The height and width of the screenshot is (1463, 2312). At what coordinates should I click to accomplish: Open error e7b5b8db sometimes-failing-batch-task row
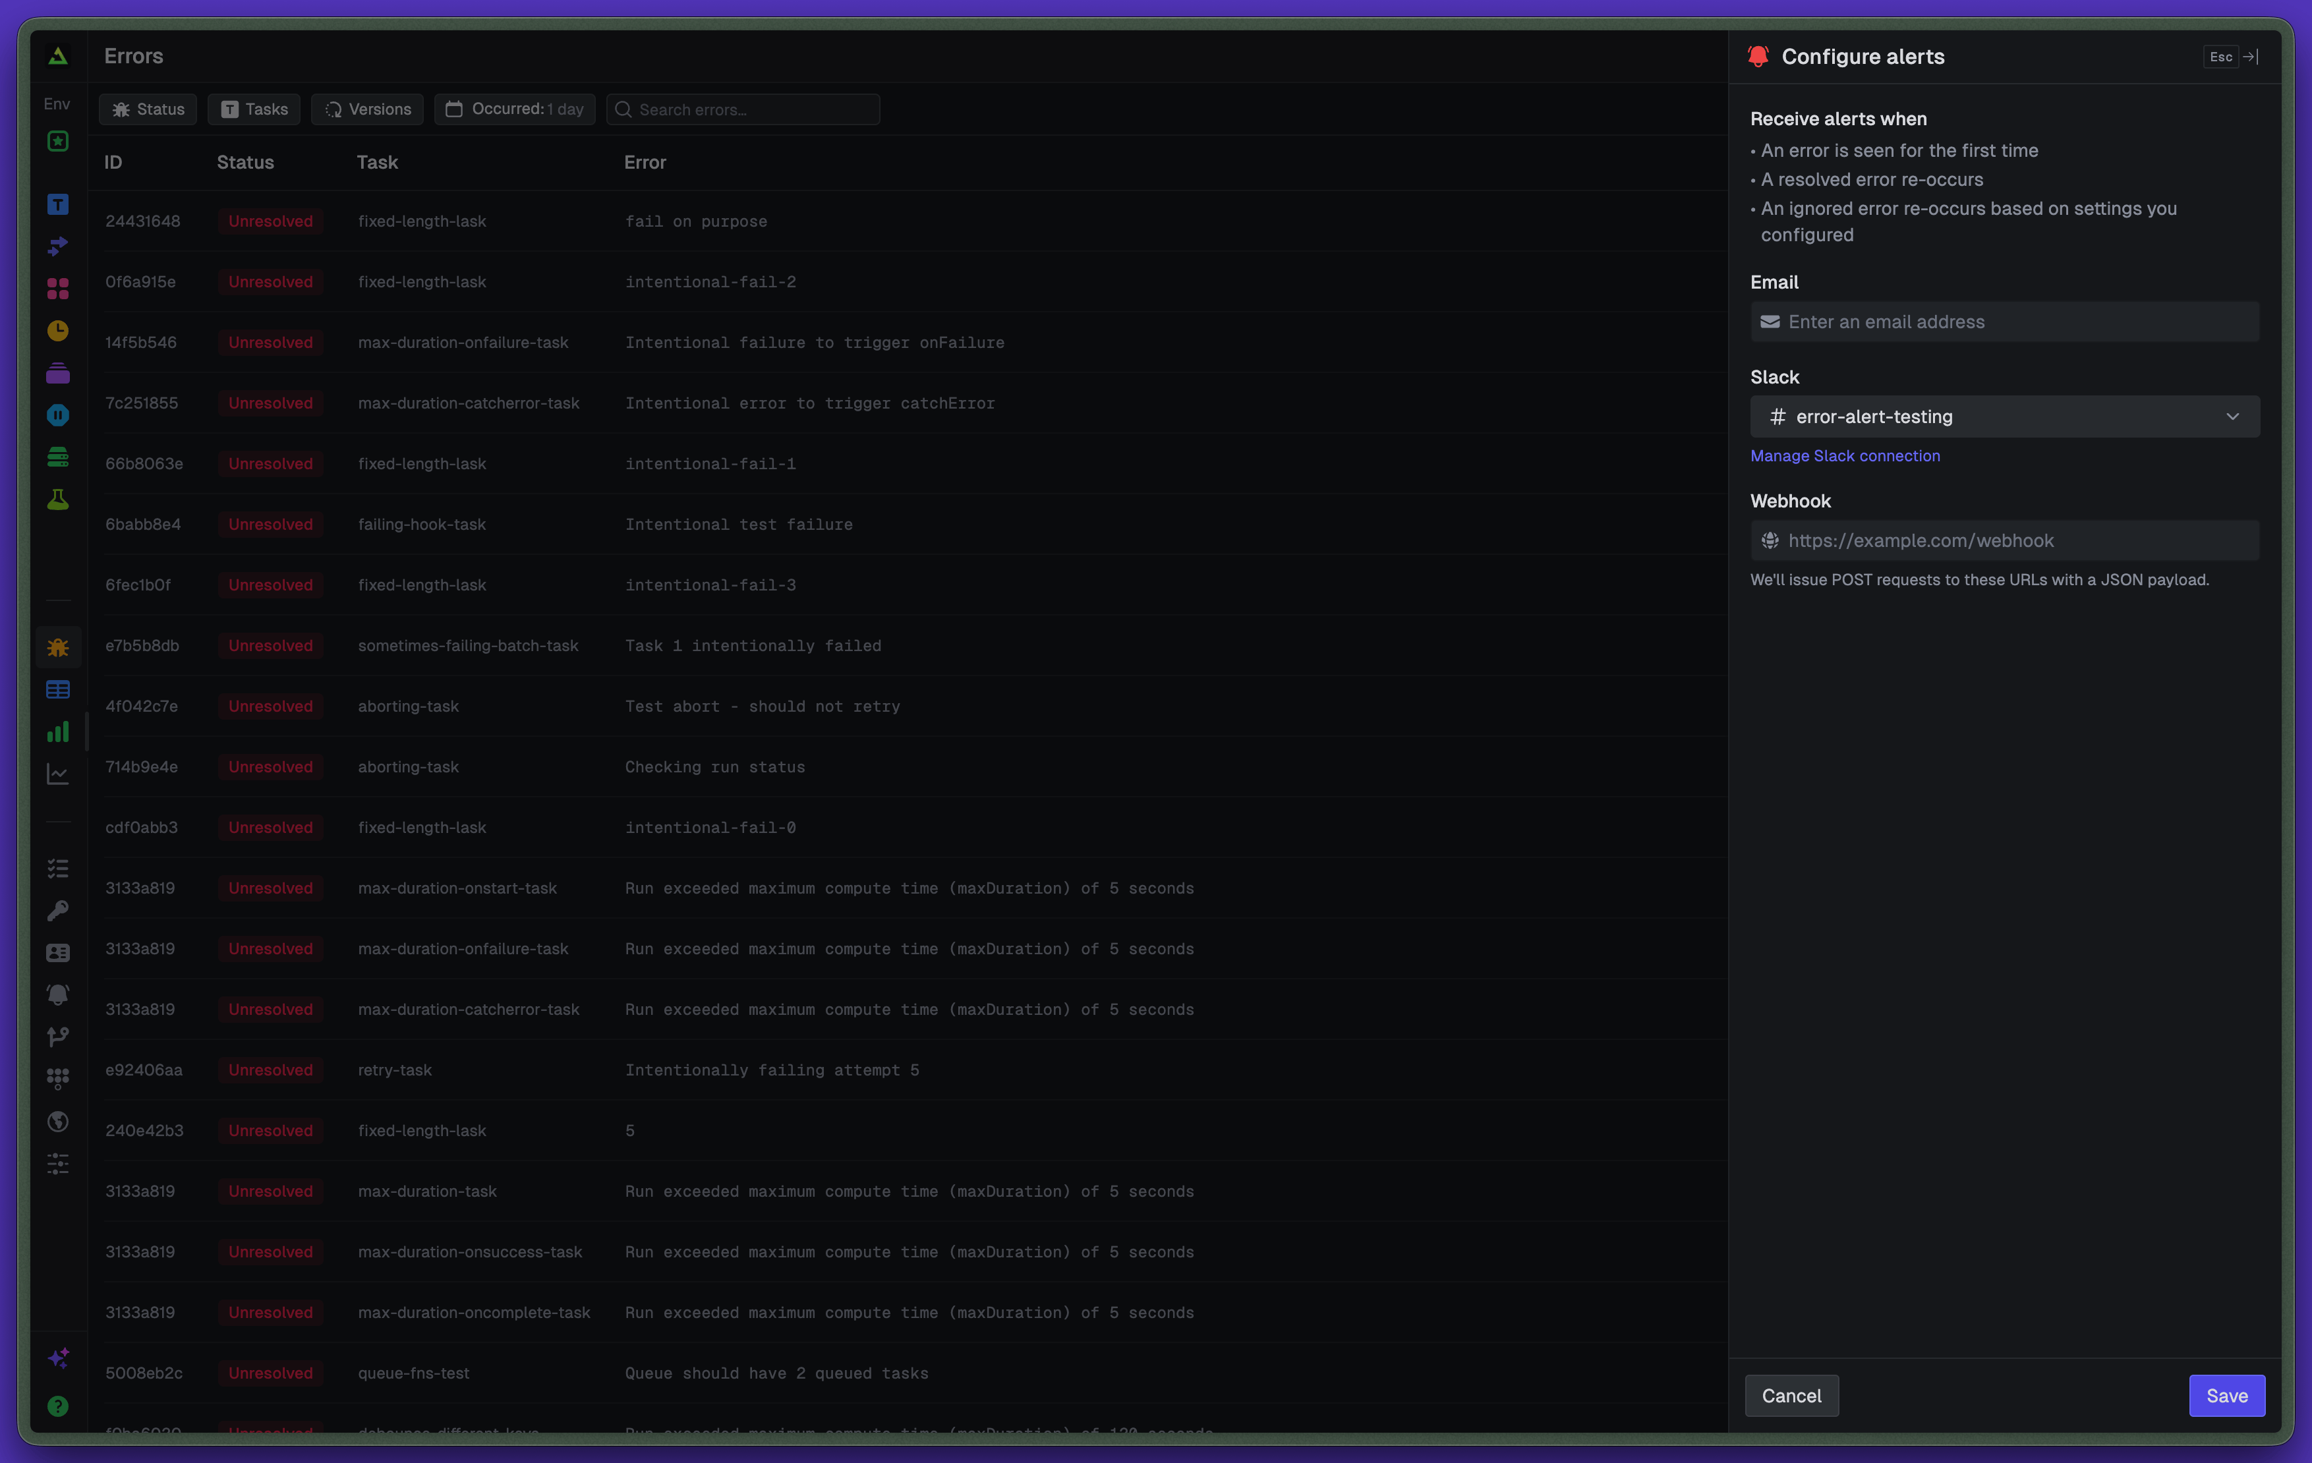(x=908, y=645)
